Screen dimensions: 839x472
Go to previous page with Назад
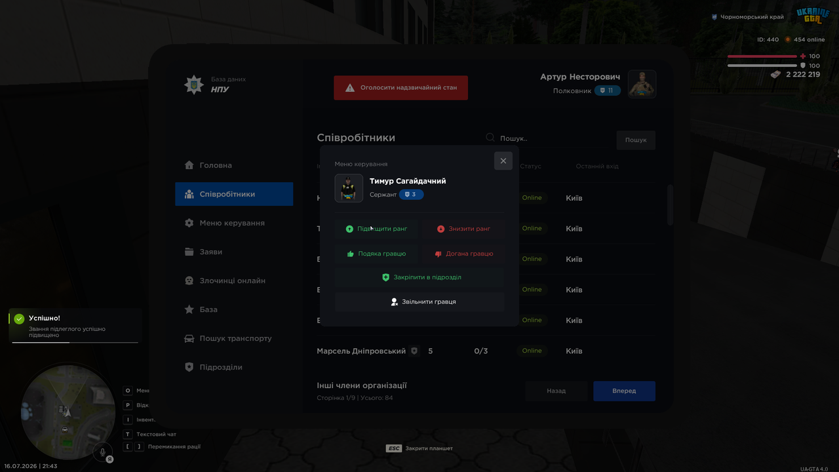(556, 391)
